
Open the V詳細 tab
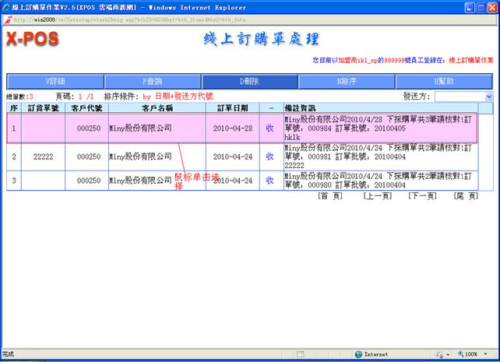[x=55, y=81]
